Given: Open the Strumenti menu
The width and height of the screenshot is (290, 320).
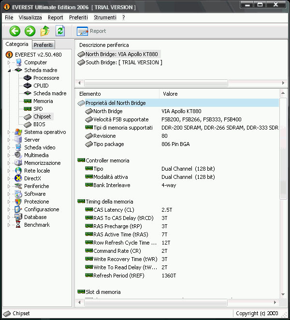Looking at the screenshot, I should (105, 17).
